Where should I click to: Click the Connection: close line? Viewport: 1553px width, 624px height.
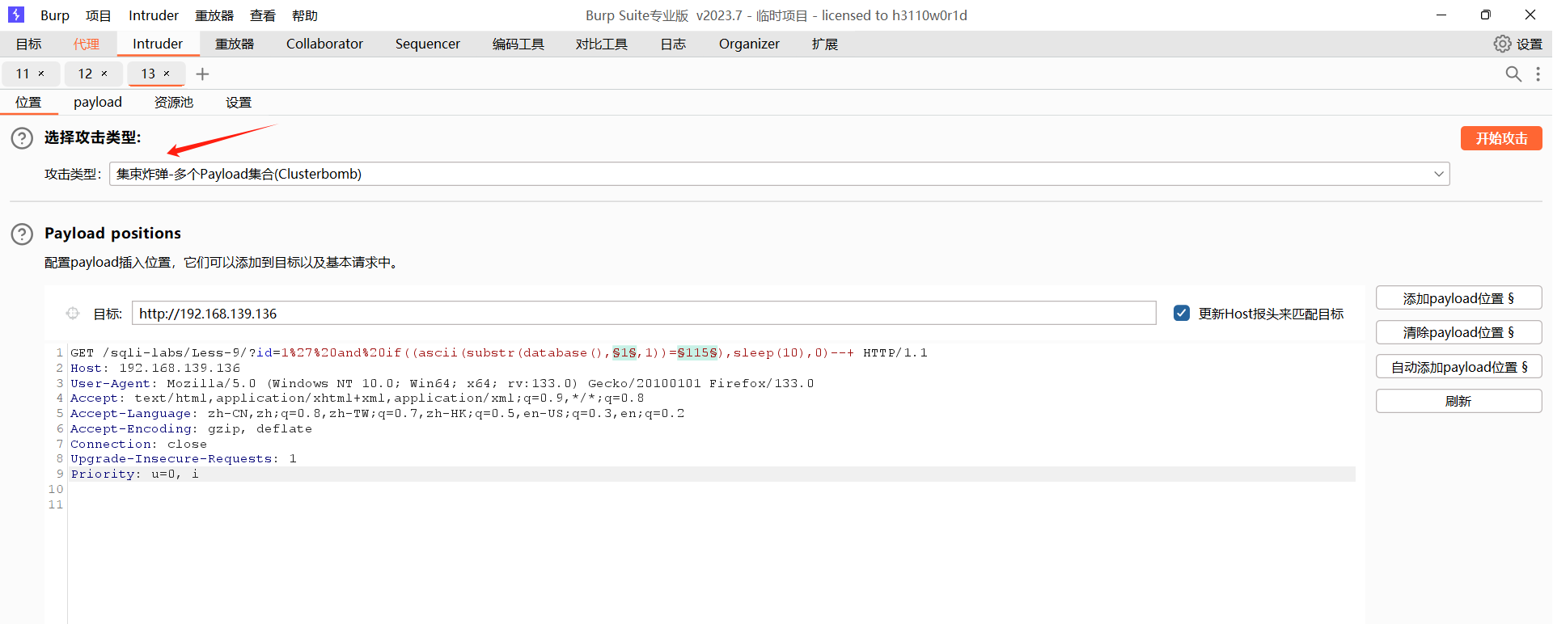138,444
